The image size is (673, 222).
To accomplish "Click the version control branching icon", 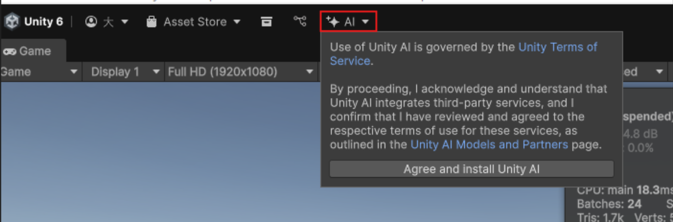I will tap(299, 21).
